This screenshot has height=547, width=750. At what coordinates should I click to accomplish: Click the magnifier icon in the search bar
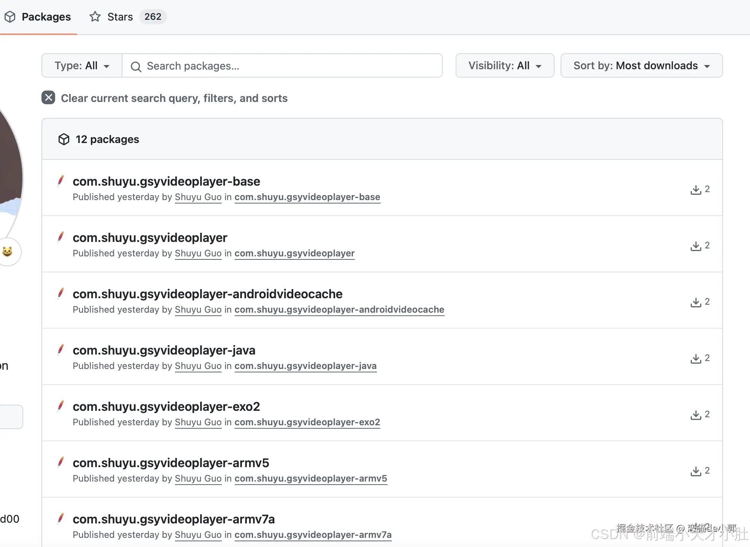136,67
